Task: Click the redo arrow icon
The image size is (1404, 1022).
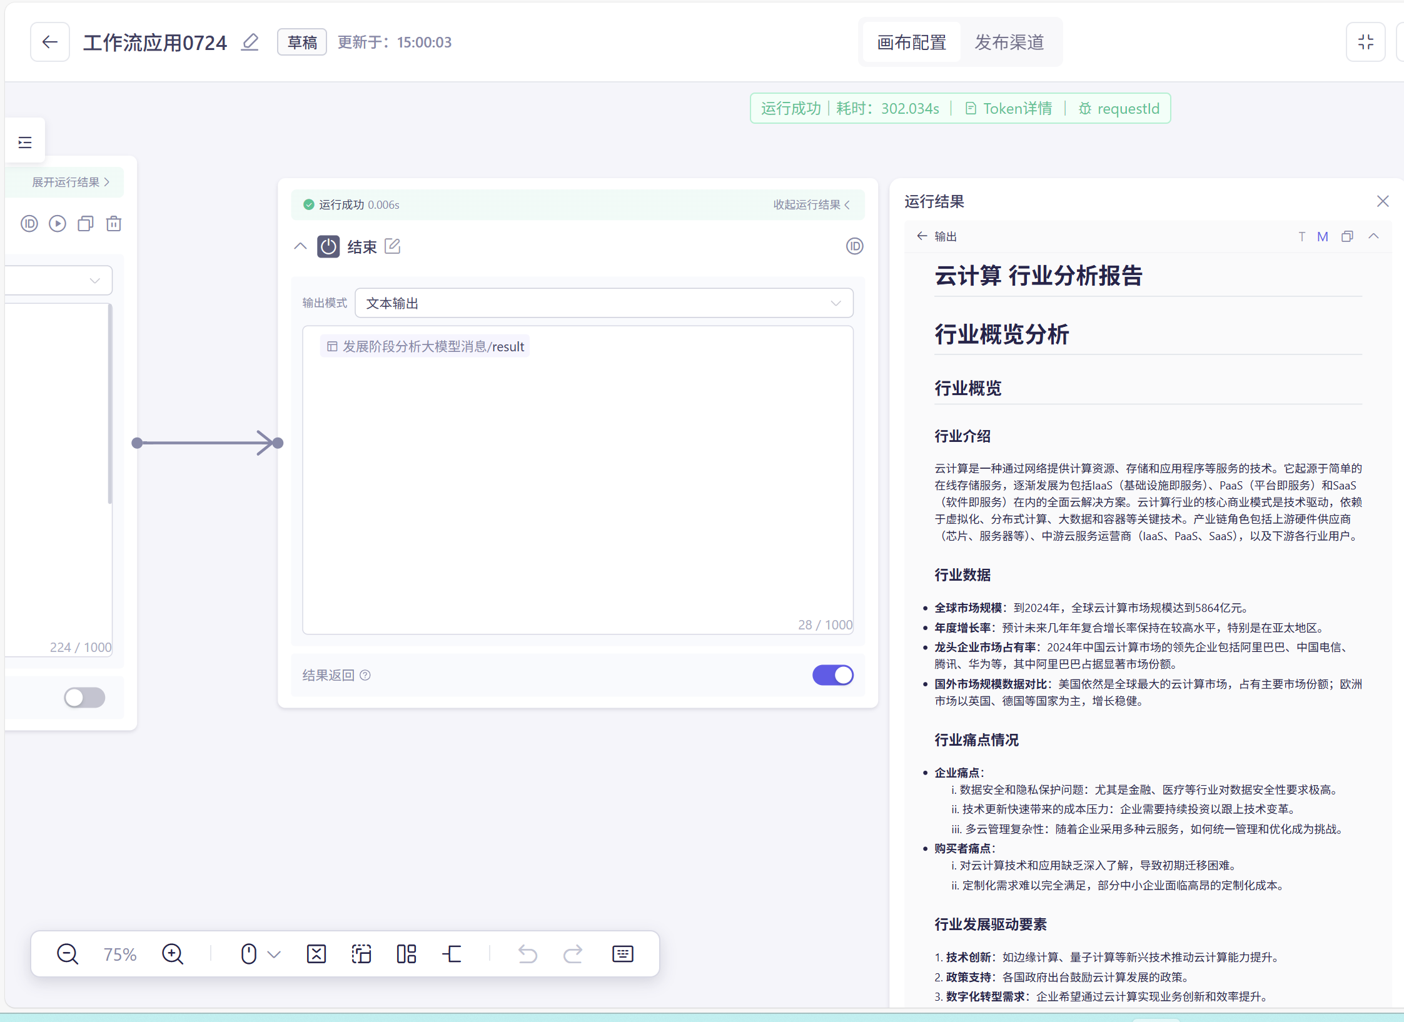Action: tap(573, 954)
